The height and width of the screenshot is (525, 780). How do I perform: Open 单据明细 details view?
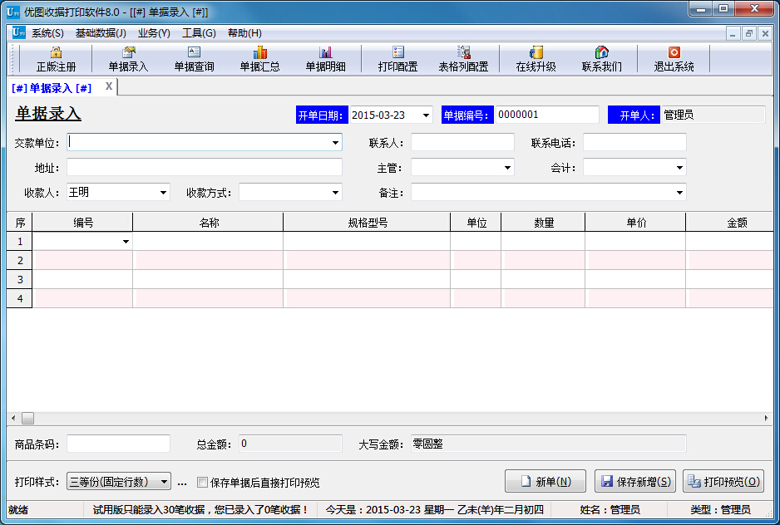tap(325, 58)
